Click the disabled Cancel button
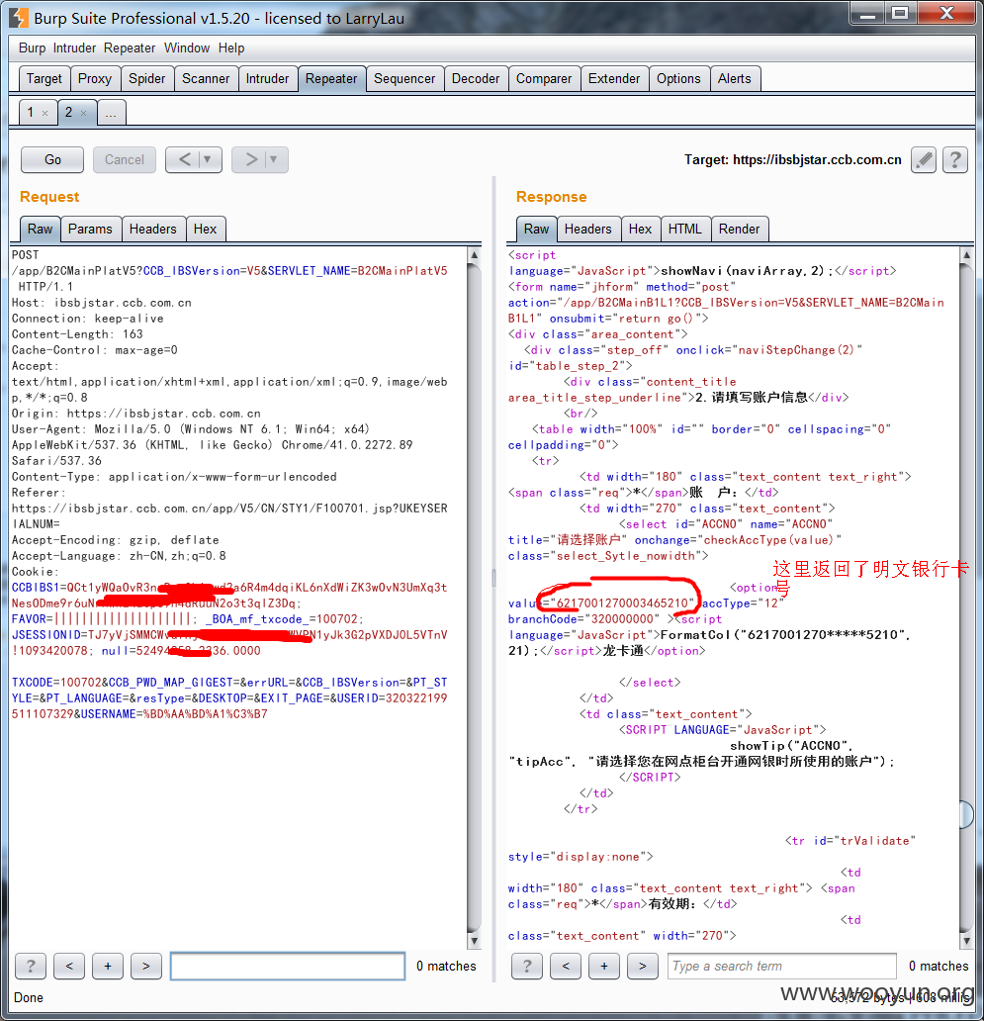The height and width of the screenshot is (1021, 984). 125,159
